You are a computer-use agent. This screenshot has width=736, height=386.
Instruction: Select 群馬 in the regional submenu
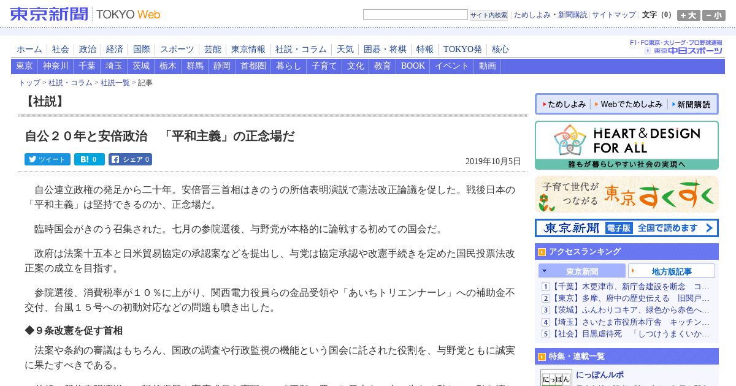click(195, 66)
